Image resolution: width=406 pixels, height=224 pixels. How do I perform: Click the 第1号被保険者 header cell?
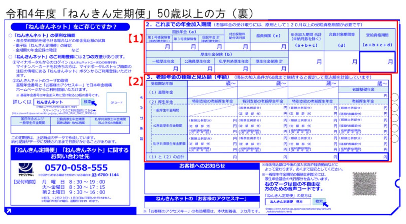(159, 39)
